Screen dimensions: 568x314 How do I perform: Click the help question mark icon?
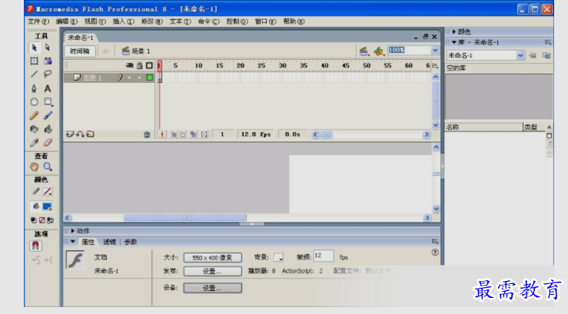(435, 253)
